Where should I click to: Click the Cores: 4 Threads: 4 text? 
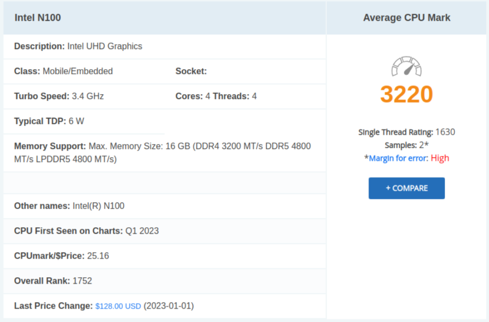[216, 96]
